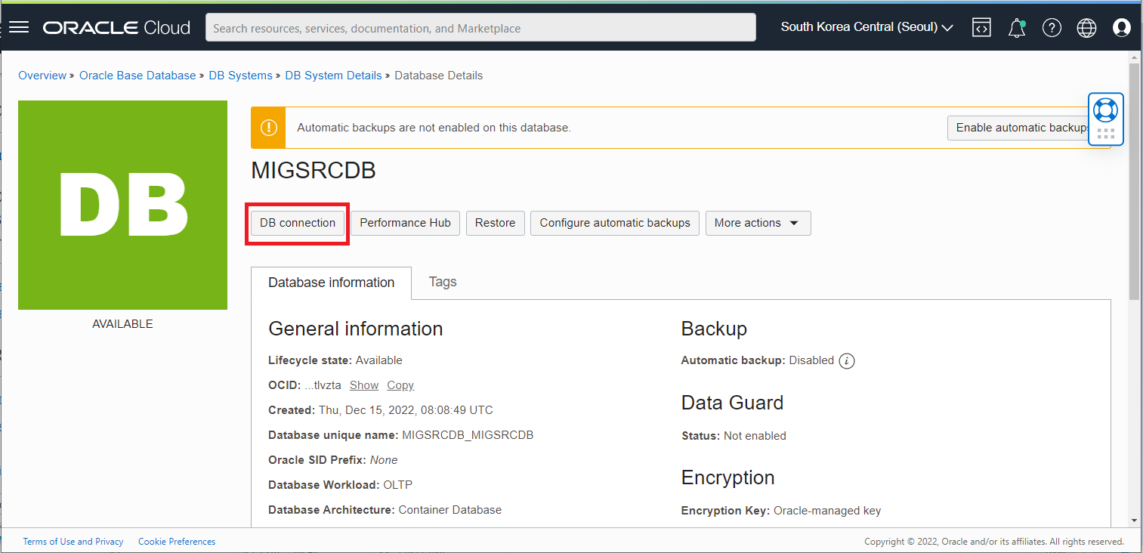Click the Container Database architecture value

pyautogui.click(x=449, y=510)
